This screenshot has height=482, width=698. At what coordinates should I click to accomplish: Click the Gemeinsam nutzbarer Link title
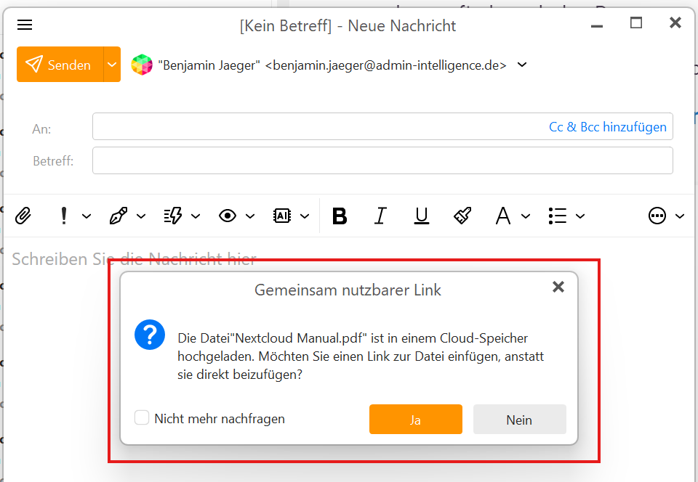348,290
